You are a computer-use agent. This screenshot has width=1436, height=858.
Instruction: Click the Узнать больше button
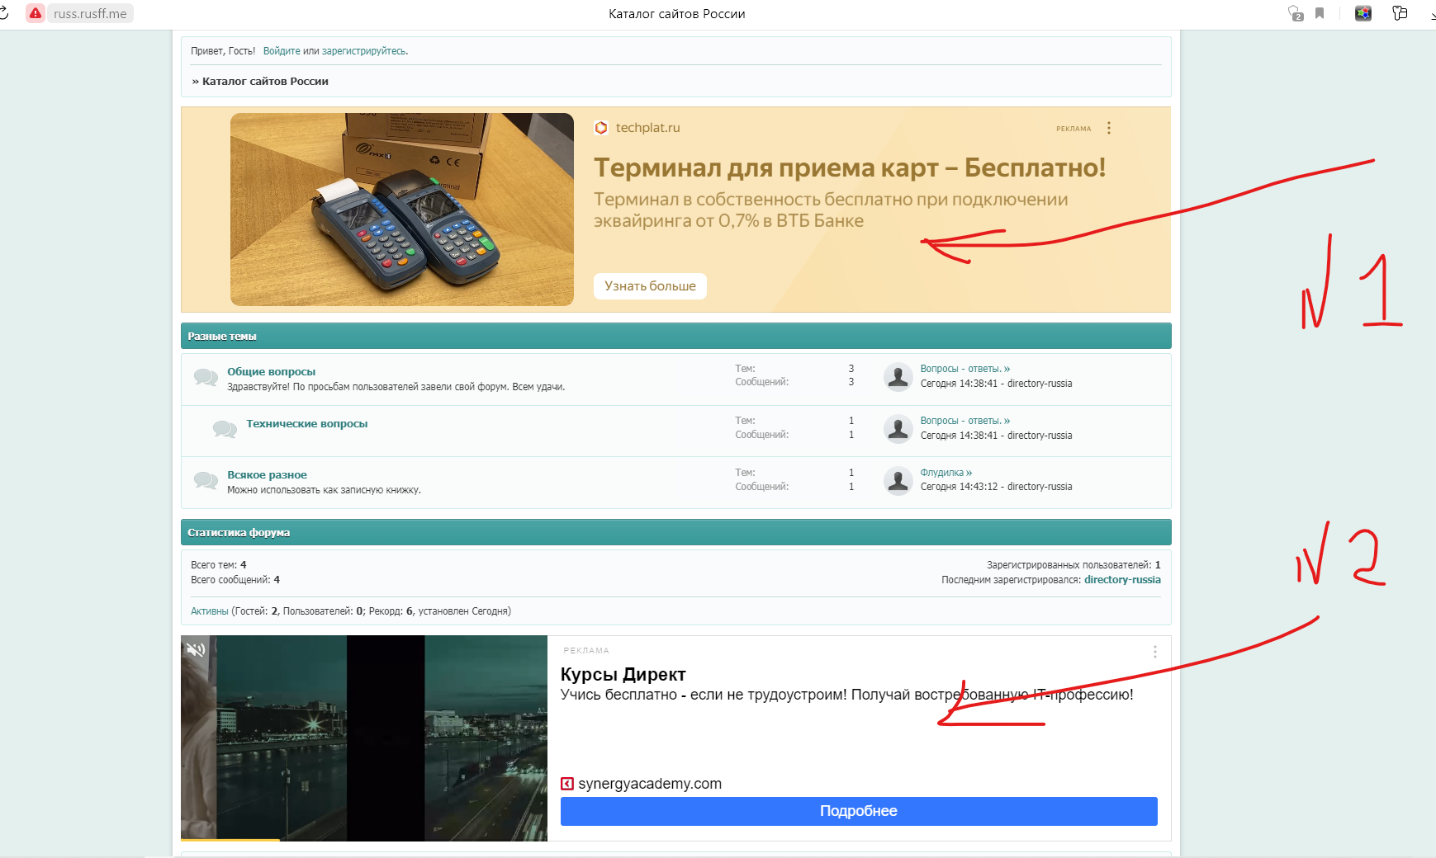pyautogui.click(x=650, y=286)
